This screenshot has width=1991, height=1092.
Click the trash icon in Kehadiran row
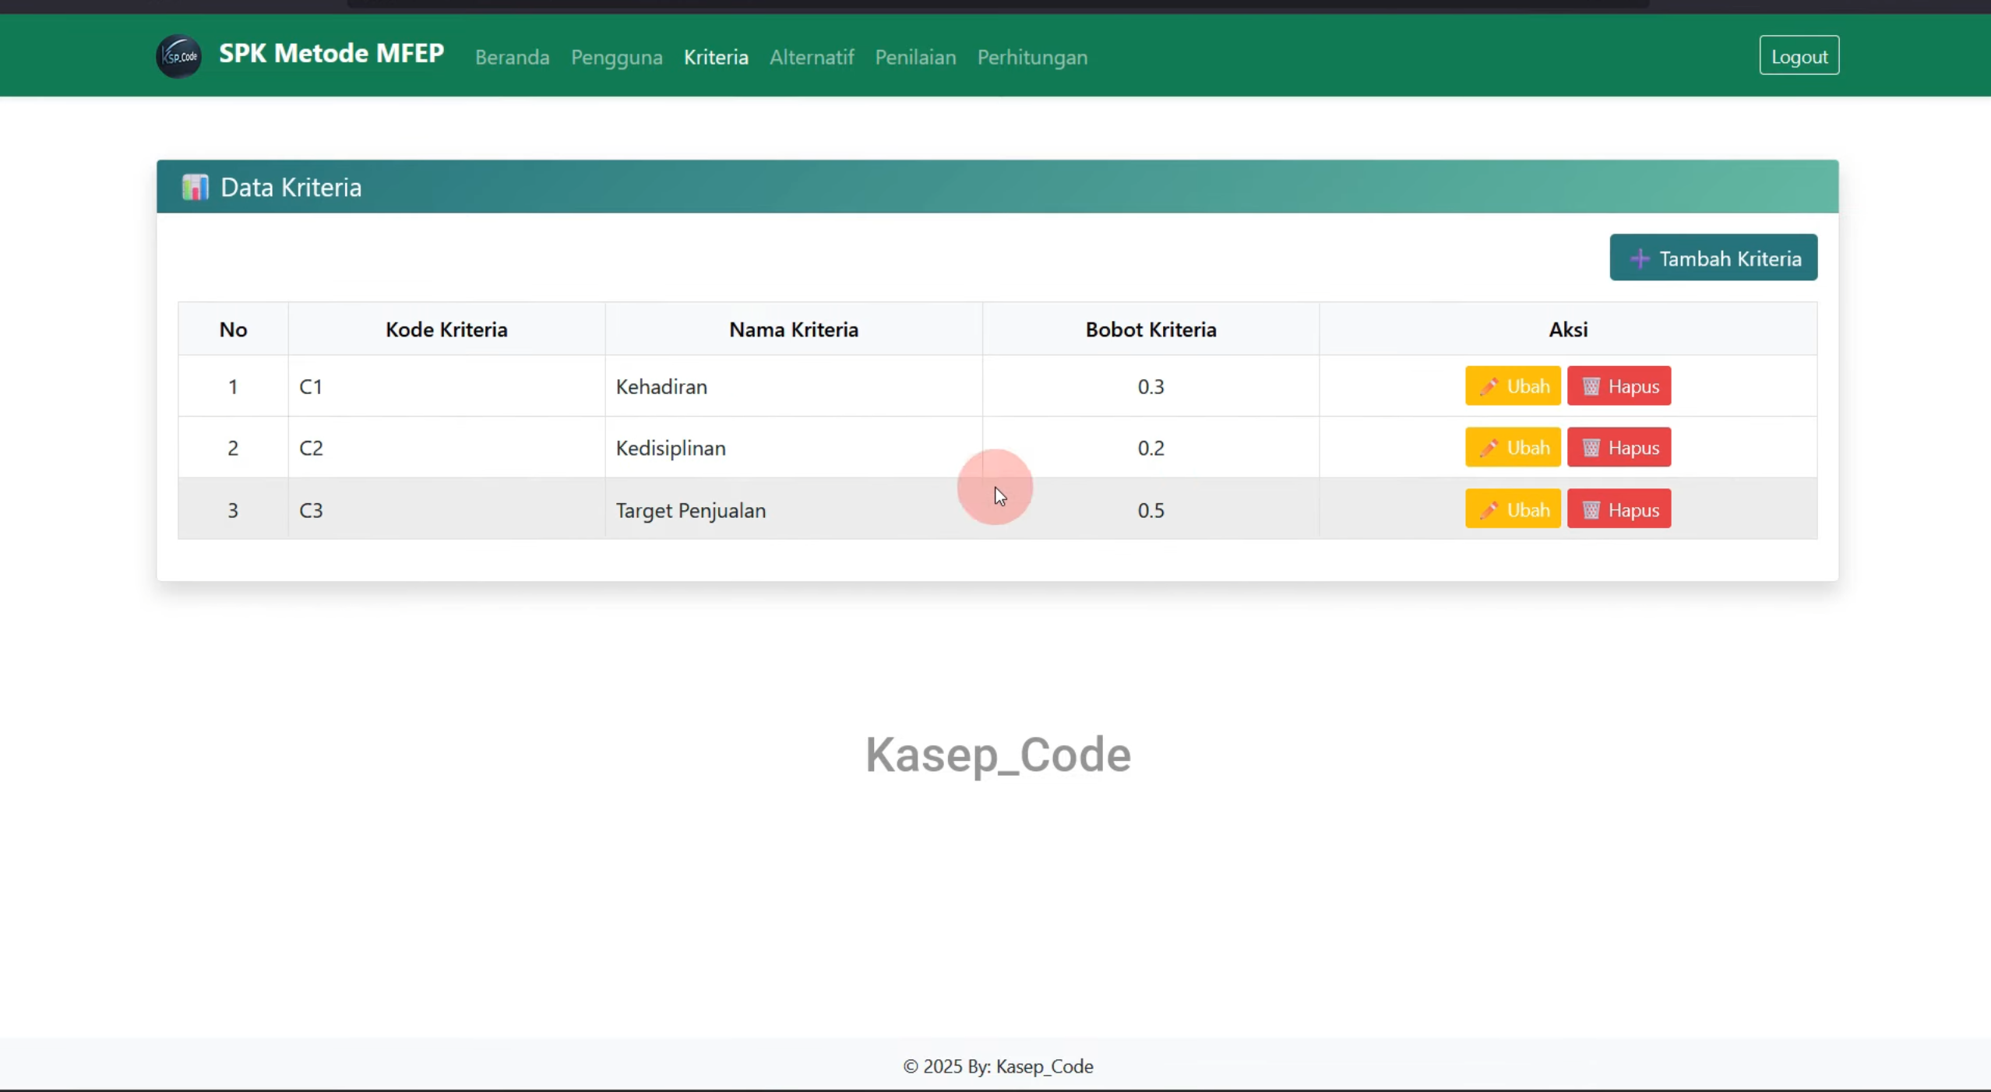pyautogui.click(x=1591, y=386)
